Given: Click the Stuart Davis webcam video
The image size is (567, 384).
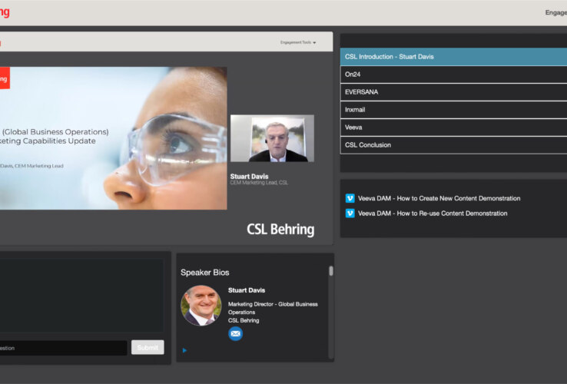Looking at the screenshot, I should pyautogui.click(x=272, y=138).
